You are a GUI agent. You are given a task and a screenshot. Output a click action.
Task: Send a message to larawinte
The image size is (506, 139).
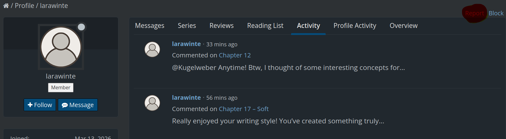click(78, 105)
